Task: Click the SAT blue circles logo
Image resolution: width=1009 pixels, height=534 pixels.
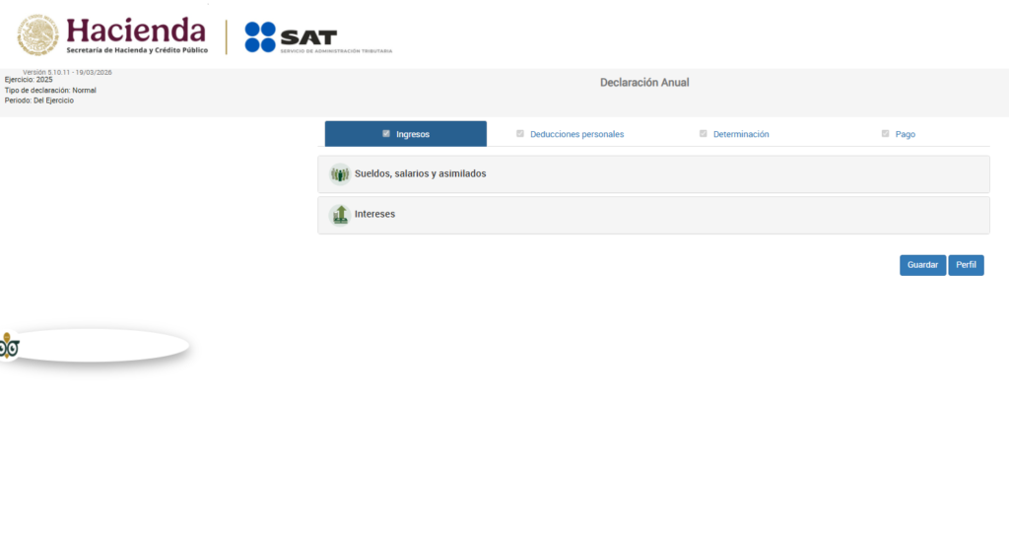Action: coord(260,36)
